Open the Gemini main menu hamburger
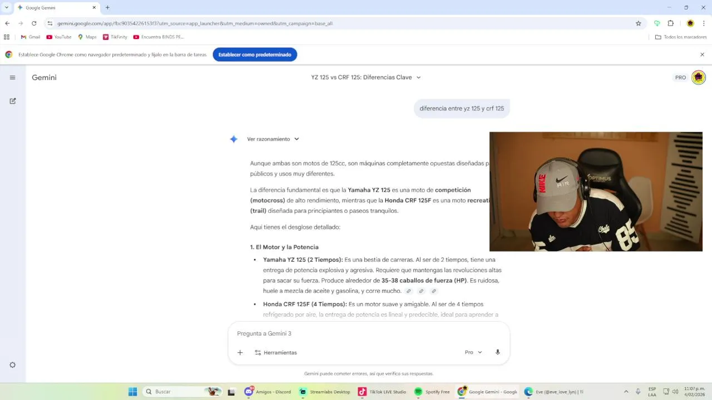The image size is (712, 400). [12, 77]
